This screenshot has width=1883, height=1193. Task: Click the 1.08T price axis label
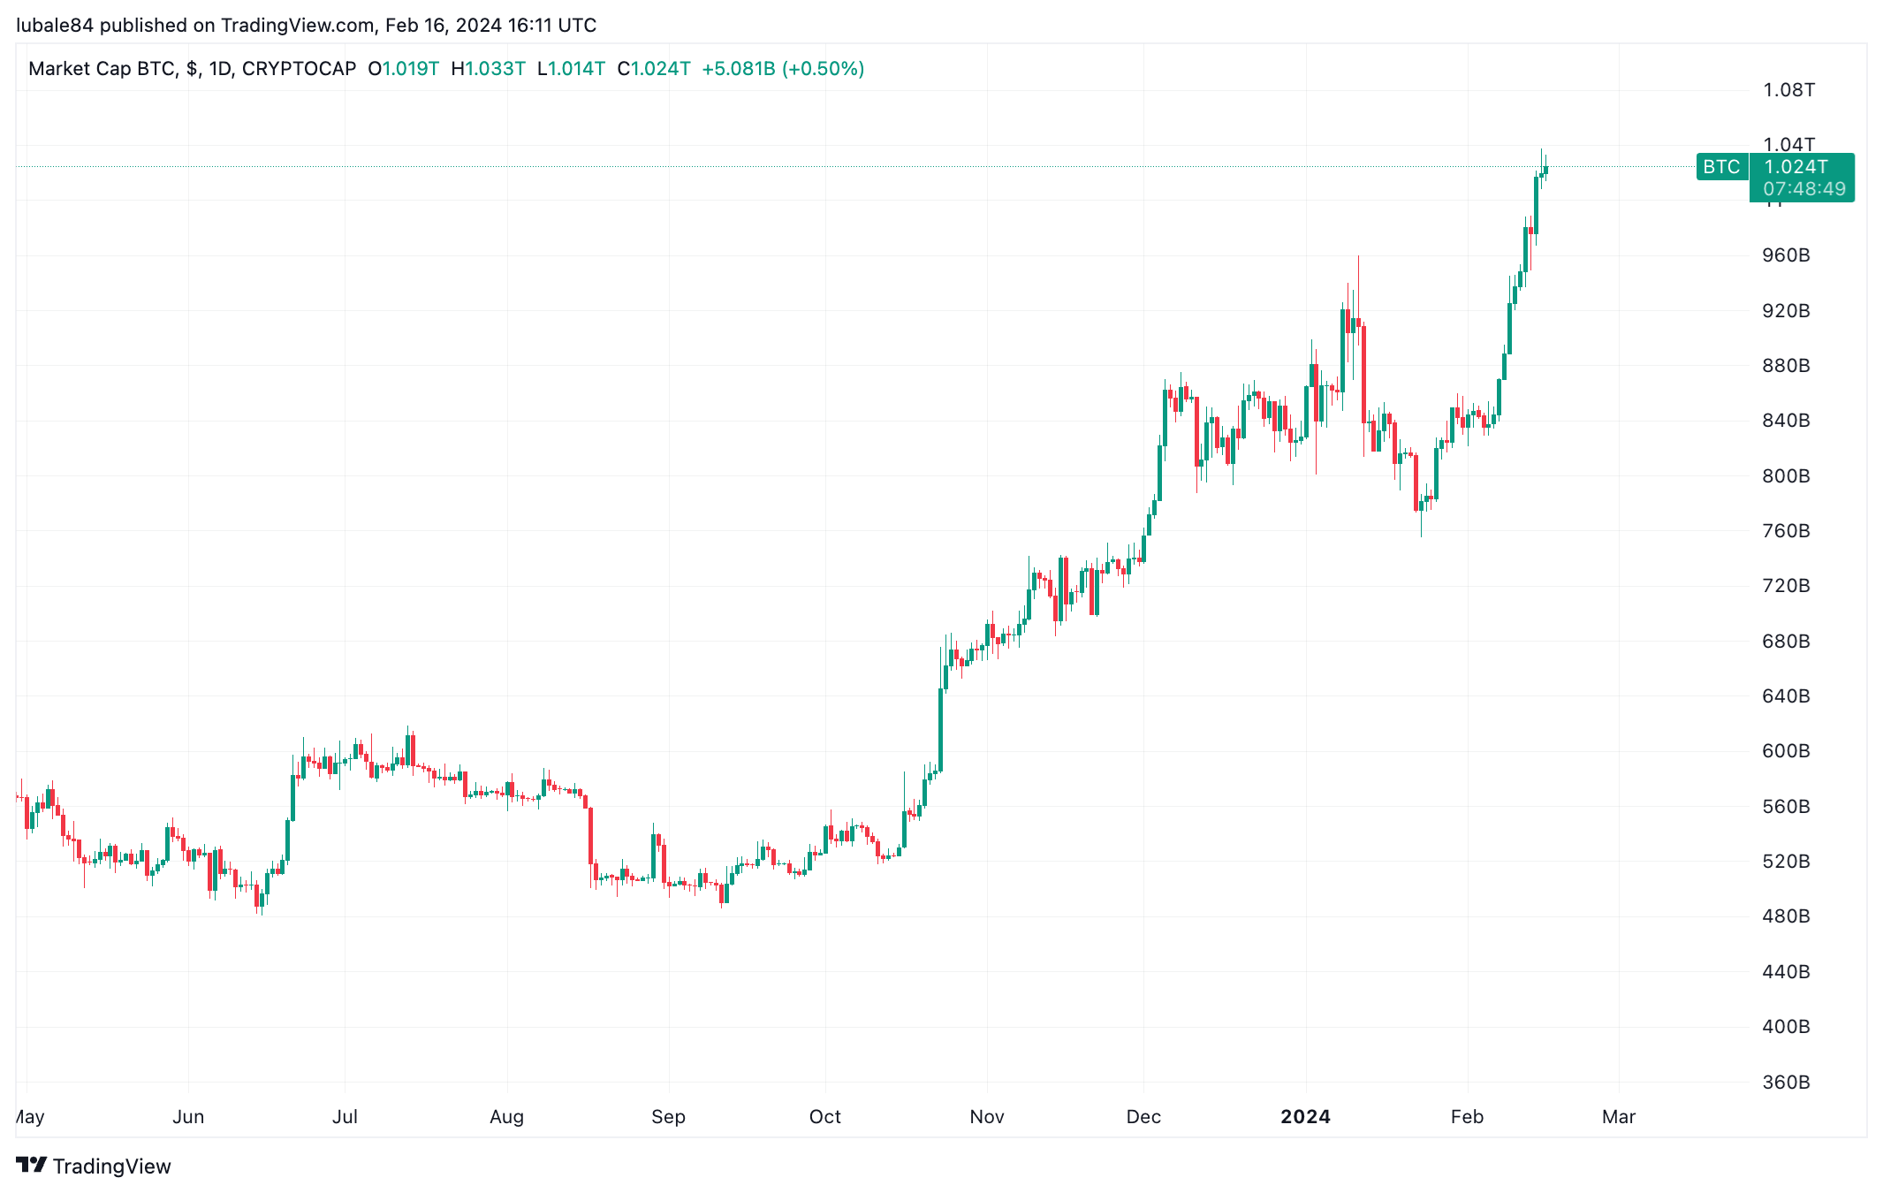1789,89
